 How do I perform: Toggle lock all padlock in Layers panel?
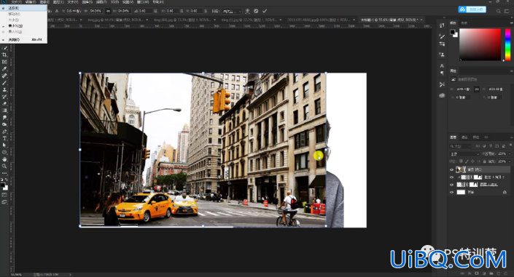point(485,161)
